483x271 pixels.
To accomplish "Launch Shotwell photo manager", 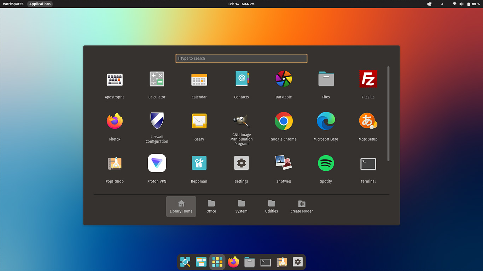I will [284, 168].
